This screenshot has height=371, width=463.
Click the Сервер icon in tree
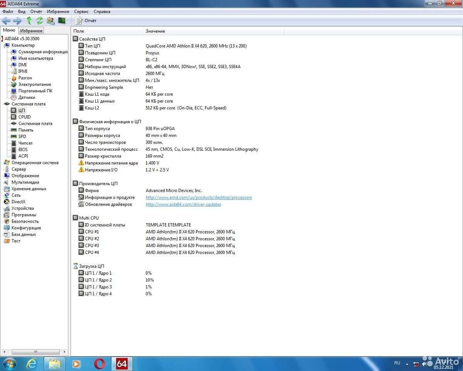click(7, 169)
